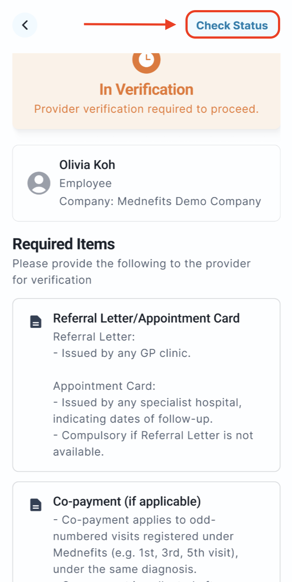
Task: Open the Referral Letter/Appointment Card title
Action: pos(146,318)
